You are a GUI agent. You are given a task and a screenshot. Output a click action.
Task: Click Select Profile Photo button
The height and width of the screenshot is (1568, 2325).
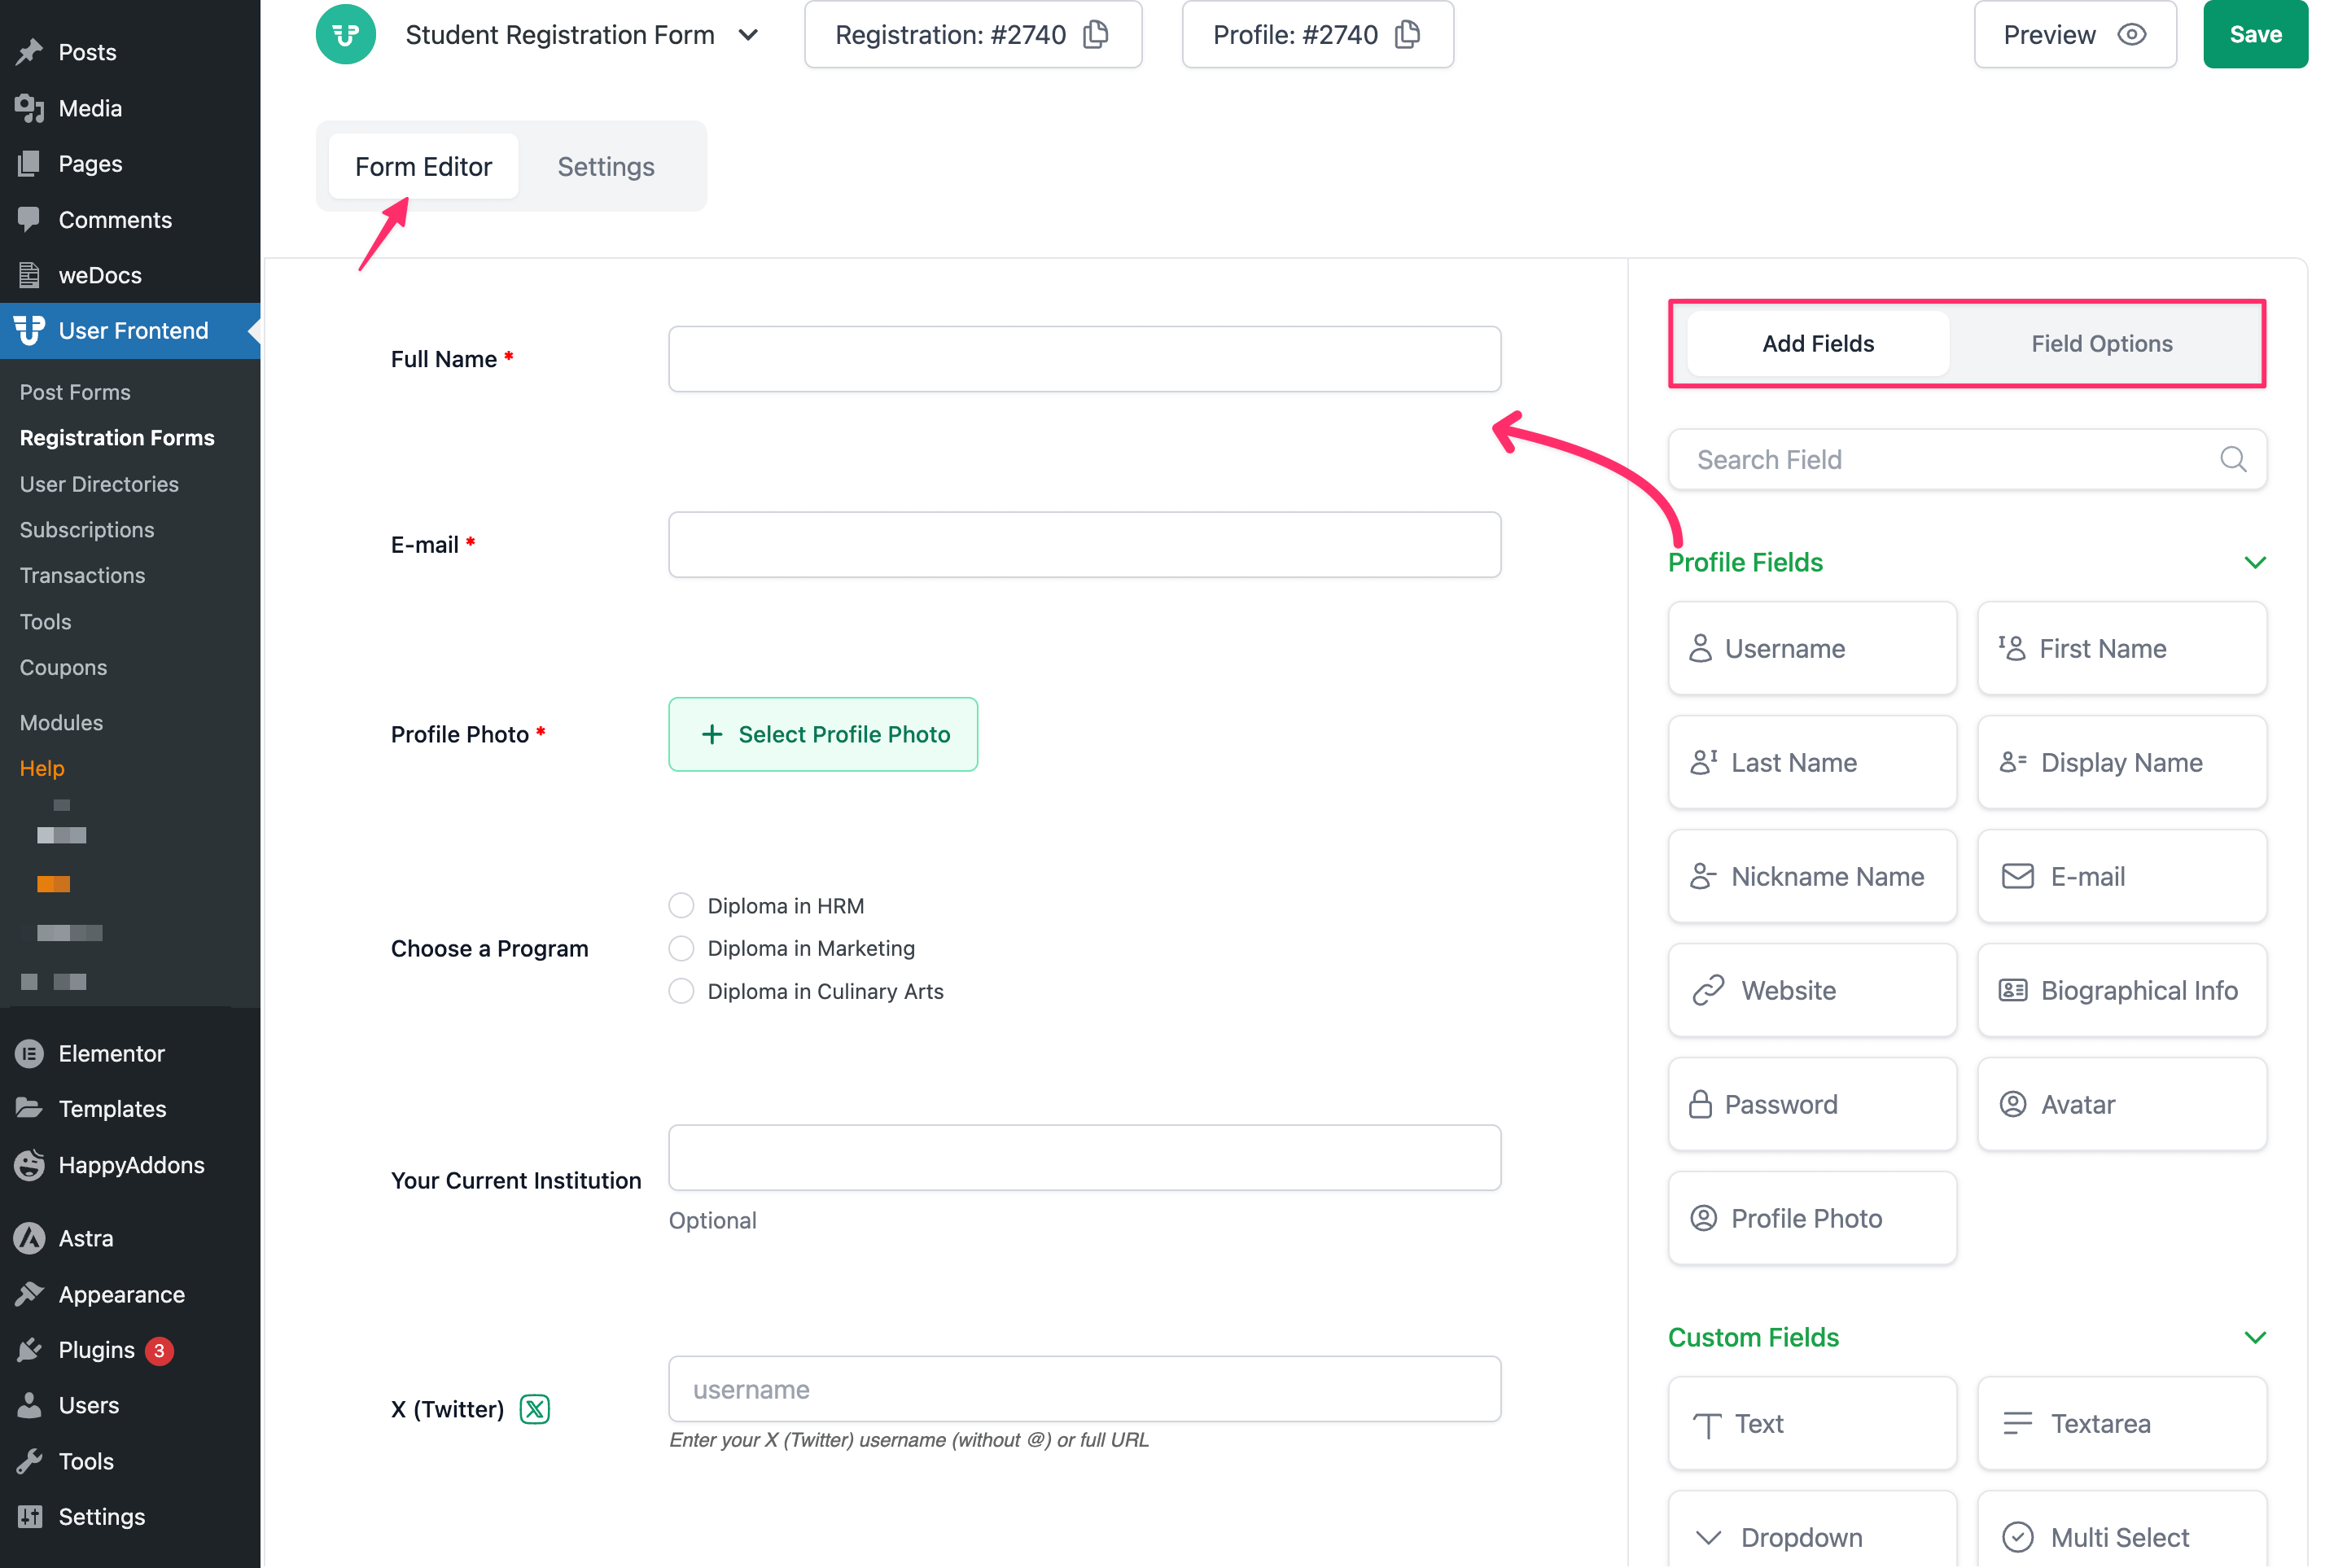pyautogui.click(x=822, y=734)
